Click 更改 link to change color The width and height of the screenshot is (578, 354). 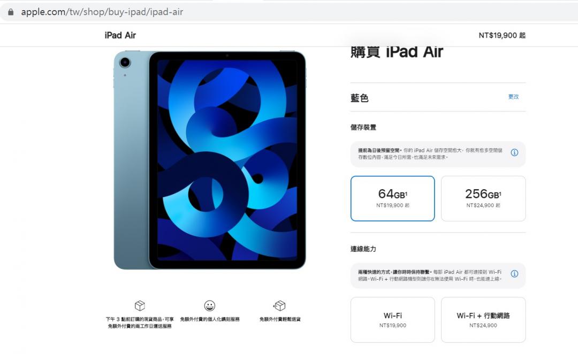pyautogui.click(x=513, y=96)
